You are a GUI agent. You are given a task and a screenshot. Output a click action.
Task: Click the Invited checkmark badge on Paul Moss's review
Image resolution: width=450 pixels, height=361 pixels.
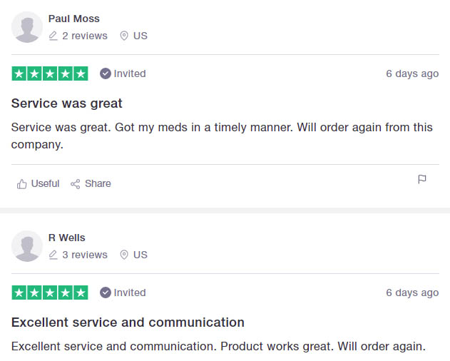(106, 73)
